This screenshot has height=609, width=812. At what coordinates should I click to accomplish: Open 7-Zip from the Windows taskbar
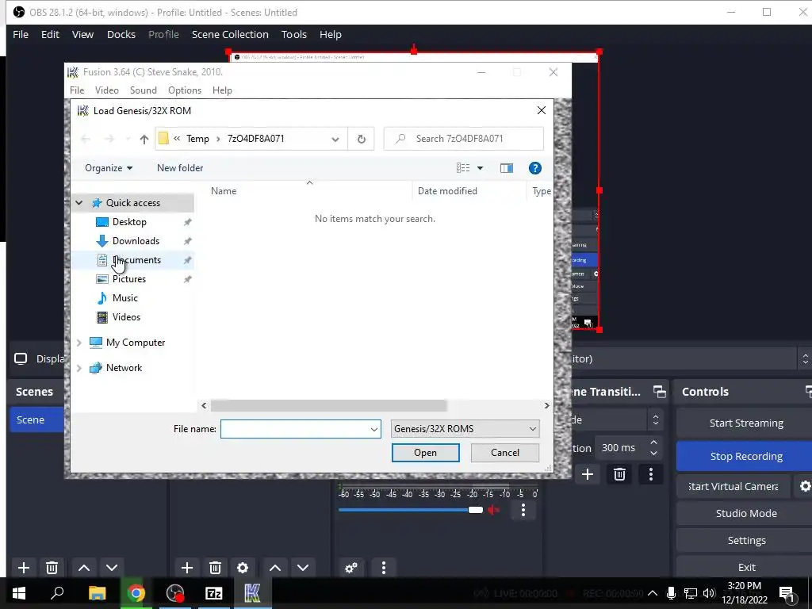213,593
